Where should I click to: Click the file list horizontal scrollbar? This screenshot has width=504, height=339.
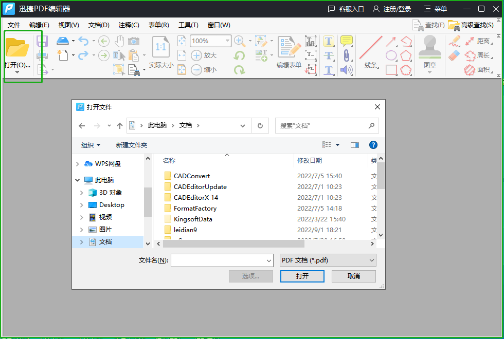pyautogui.click(x=233, y=243)
